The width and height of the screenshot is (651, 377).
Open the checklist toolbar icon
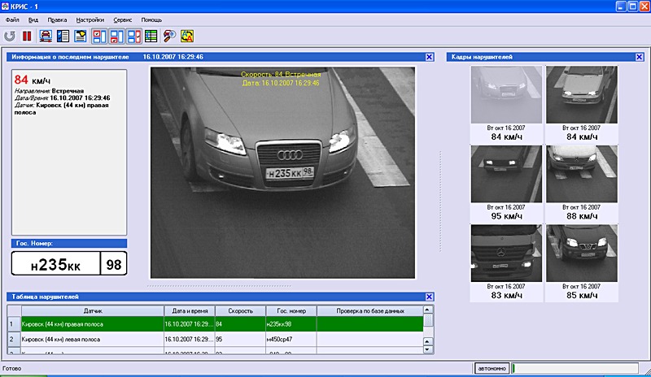tap(63, 36)
